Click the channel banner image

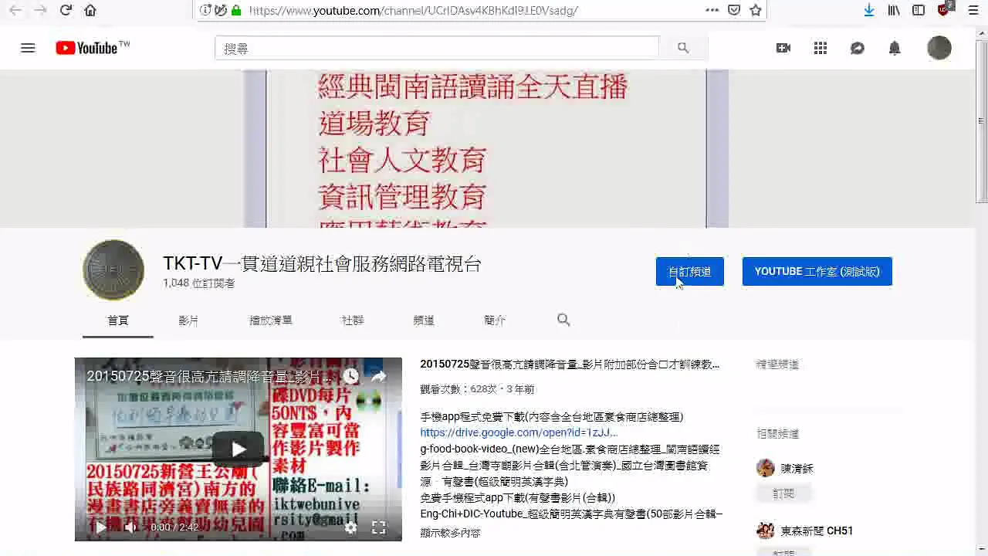[486, 148]
